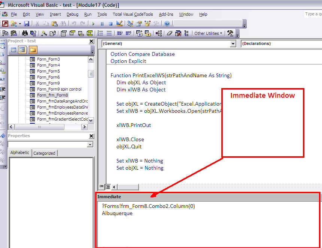Expand Properties object selector dropdown
322x248 pixels.
pos(90,145)
